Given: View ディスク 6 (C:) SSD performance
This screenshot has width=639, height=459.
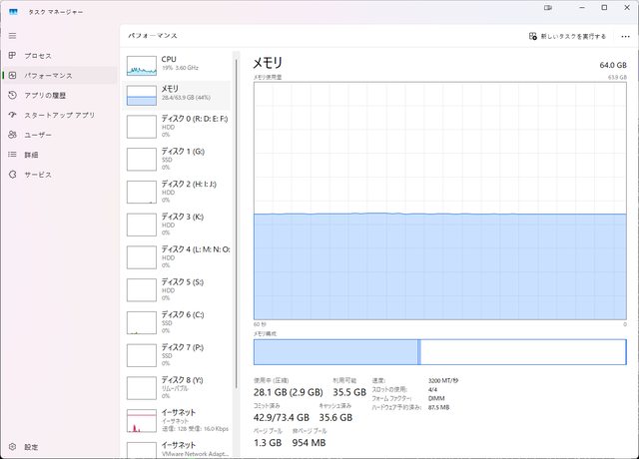Looking at the screenshot, I should (178, 321).
